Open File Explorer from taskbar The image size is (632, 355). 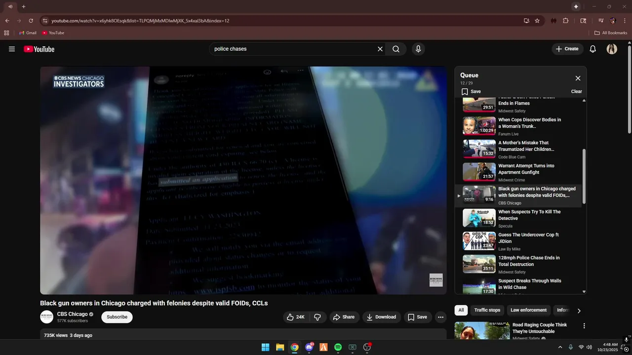tap(280, 347)
